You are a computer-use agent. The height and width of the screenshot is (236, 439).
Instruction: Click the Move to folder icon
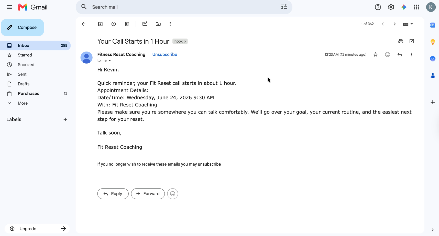pyautogui.click(x=158, y=24)
